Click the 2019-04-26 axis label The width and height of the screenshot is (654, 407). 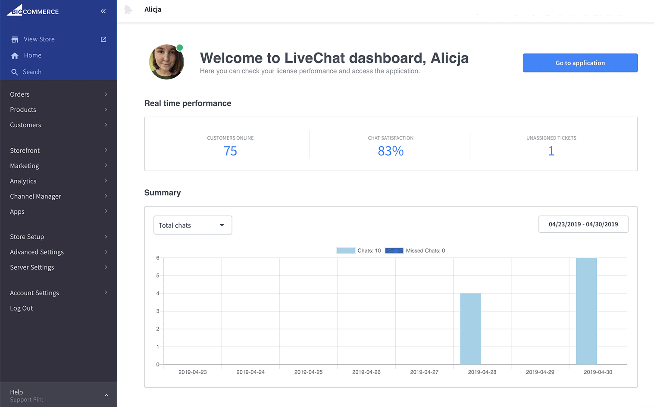pyautogui.click(x=366, y=372)
